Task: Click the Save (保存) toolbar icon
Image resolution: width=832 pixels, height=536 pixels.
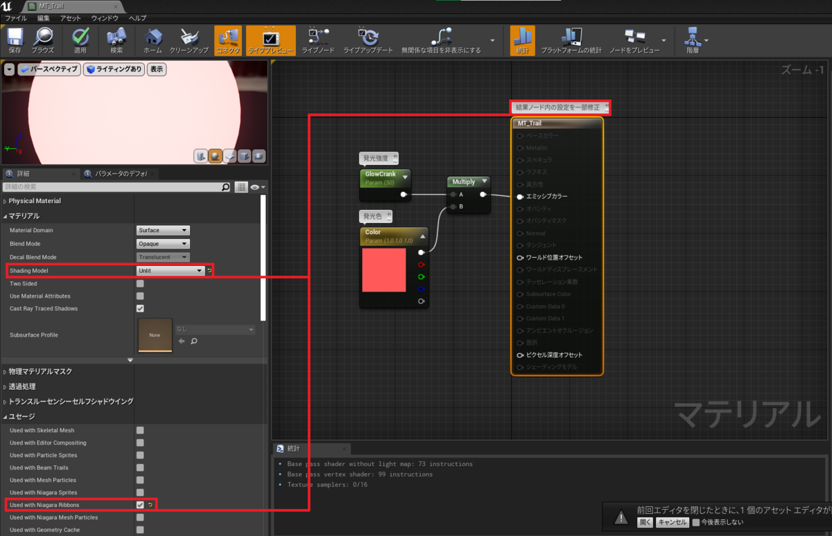Action: 15,40
